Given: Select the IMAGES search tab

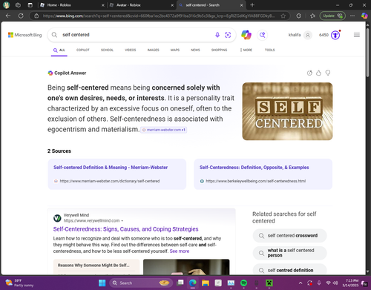Looking at the screenshot, I should click(154, 50).
